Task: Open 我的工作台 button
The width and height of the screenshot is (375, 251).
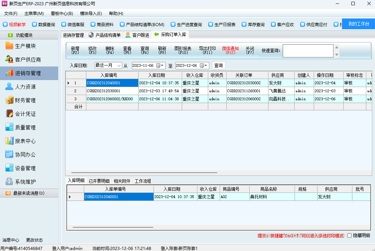Action: pos(359,24)
